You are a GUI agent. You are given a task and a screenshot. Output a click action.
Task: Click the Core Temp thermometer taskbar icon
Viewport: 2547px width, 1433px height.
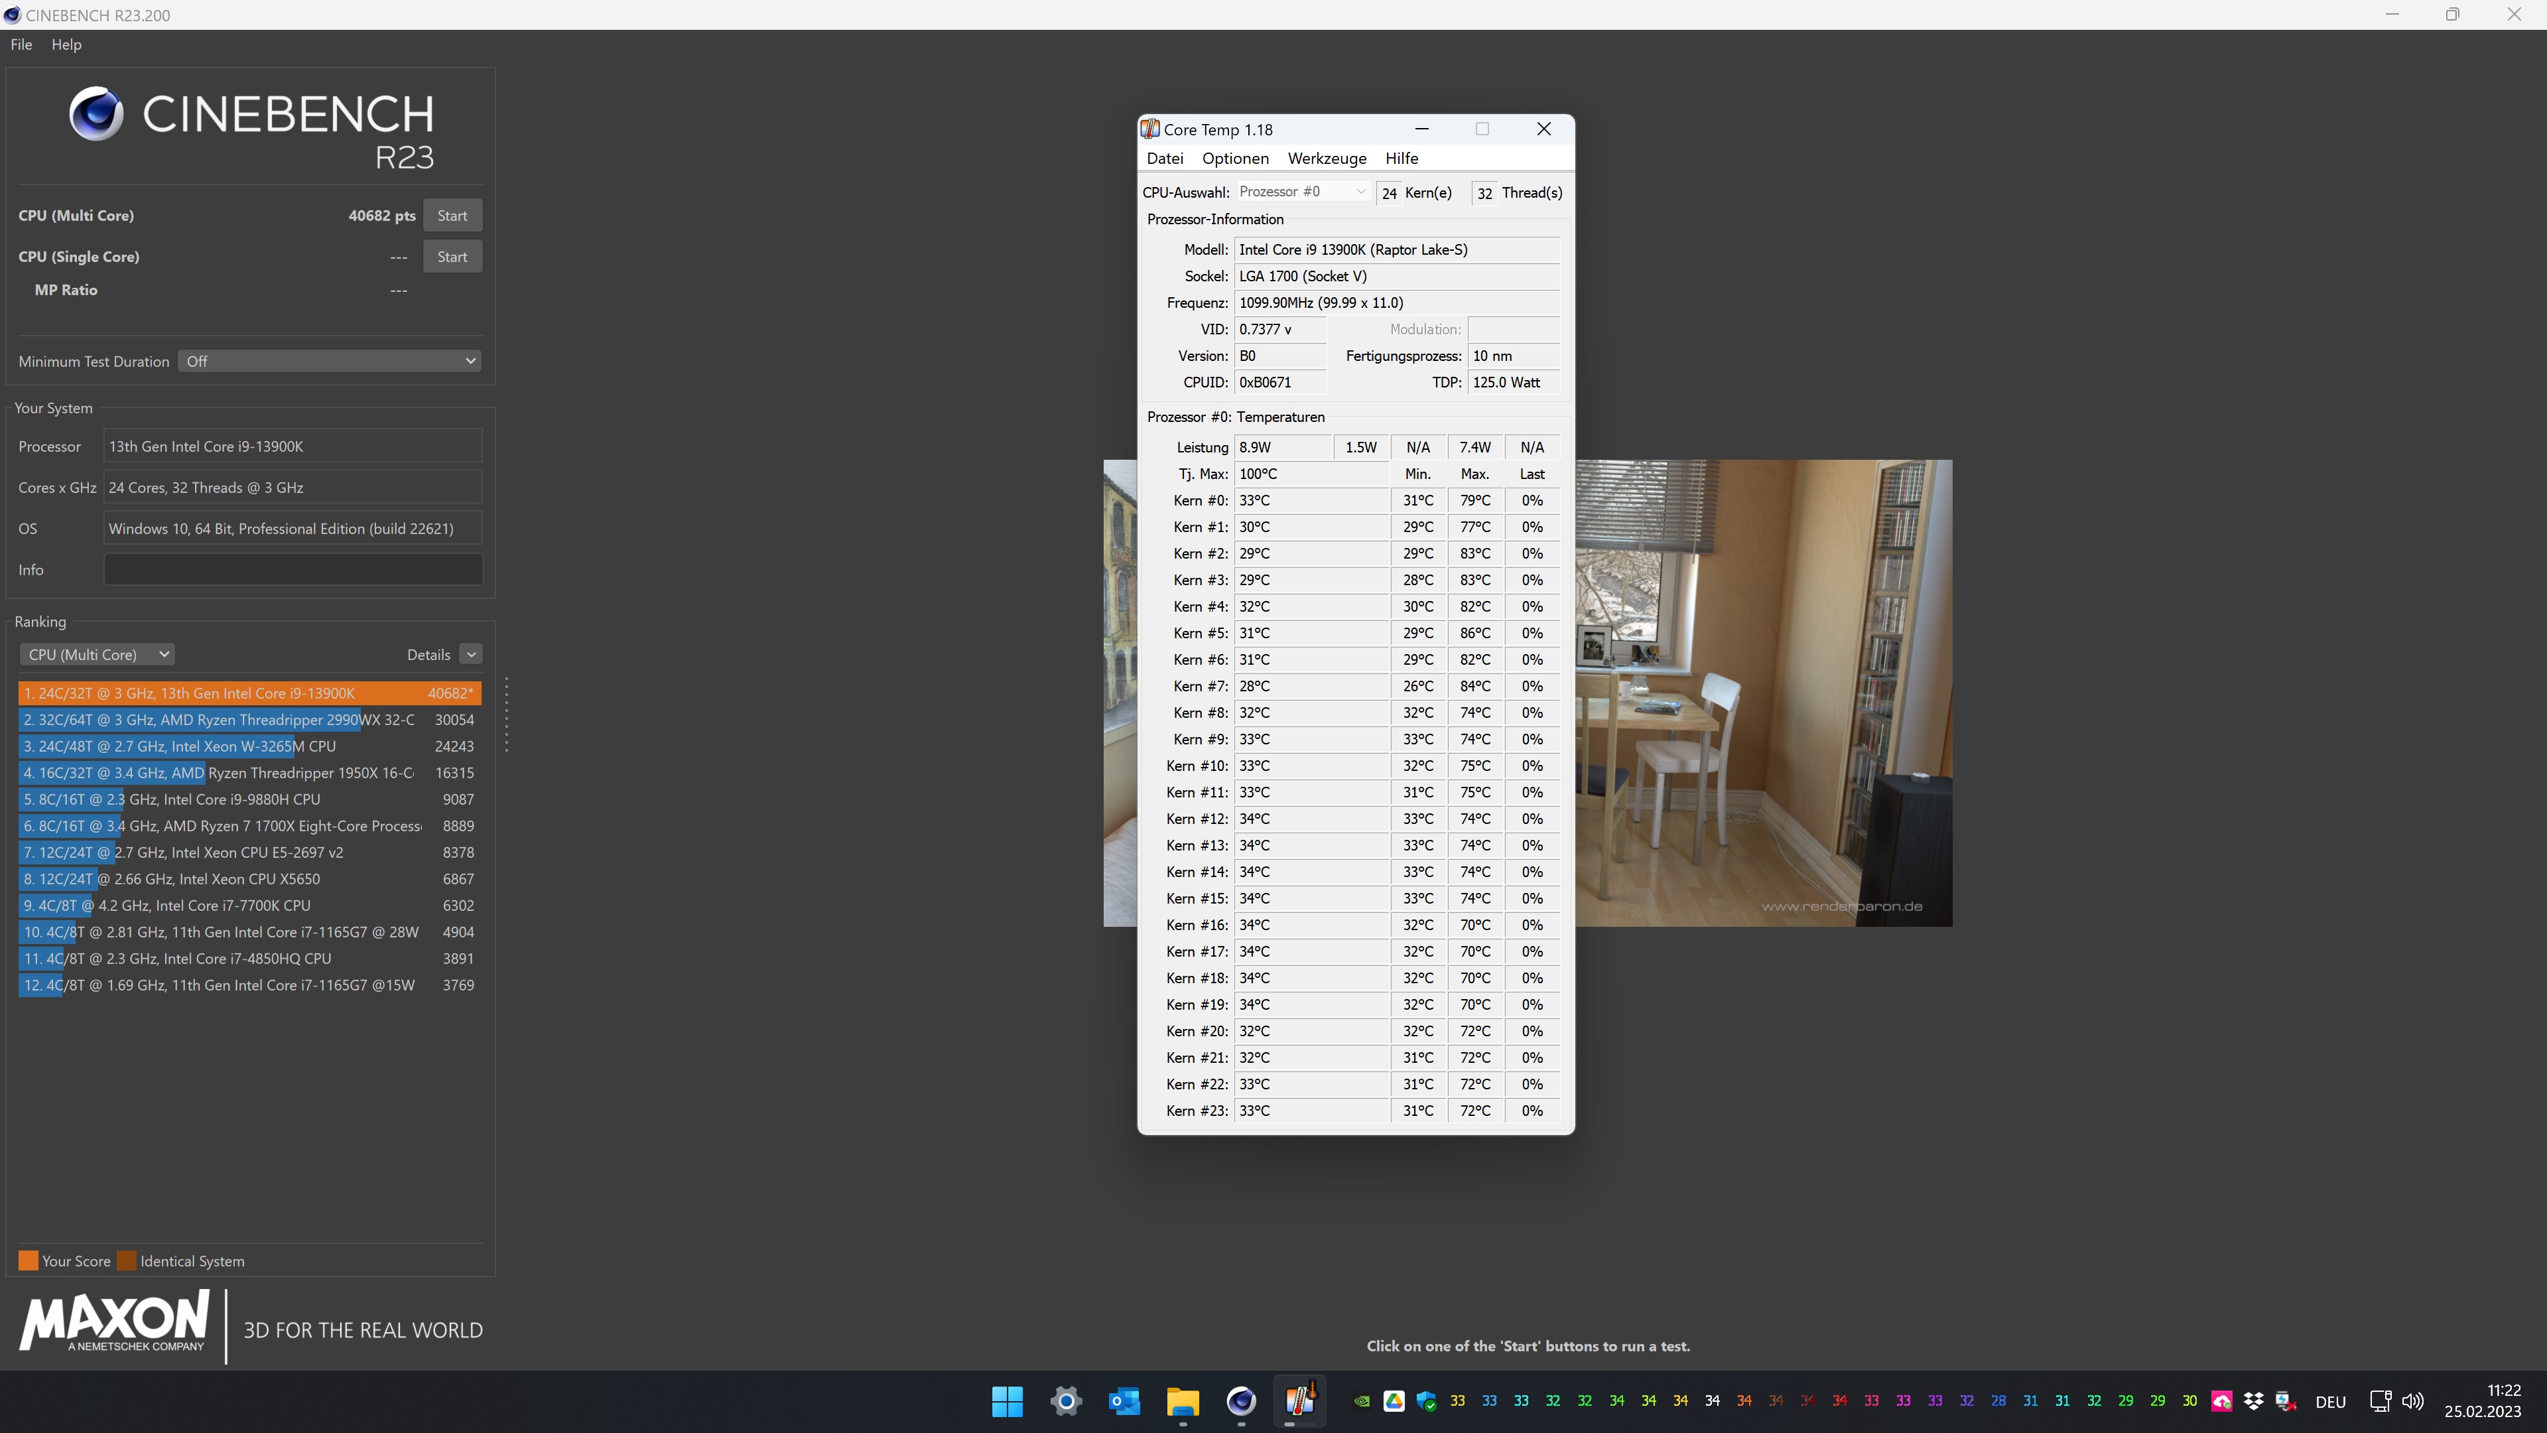pos(1299,1400)
